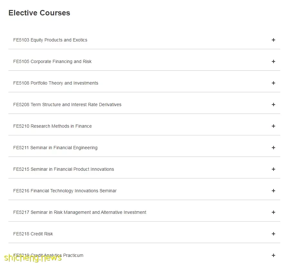Open plus icon for FE5219 Credit Analytics Practicum

pyautogui.click(x=273, y=255)
